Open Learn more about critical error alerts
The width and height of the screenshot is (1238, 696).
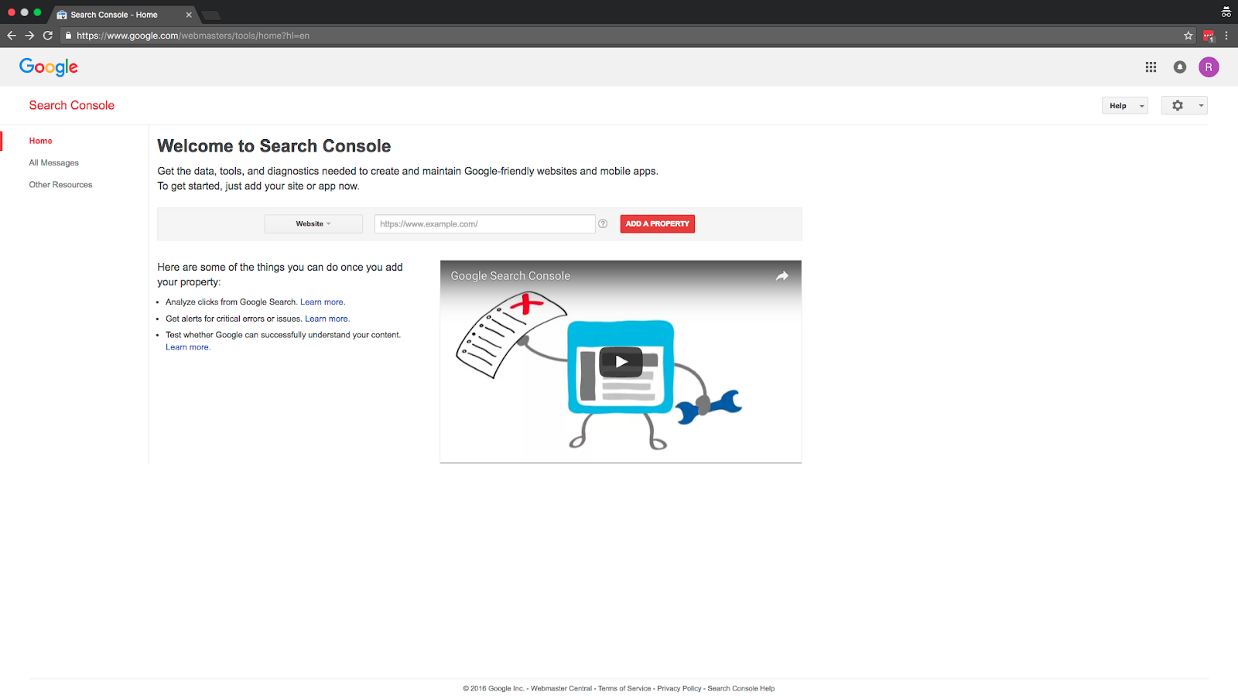(327, 319)
